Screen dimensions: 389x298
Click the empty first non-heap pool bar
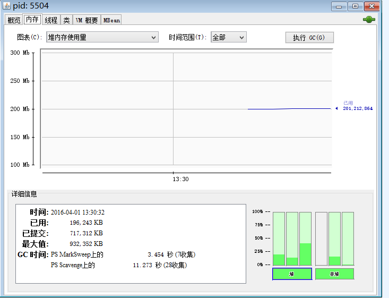pos(321,239)
